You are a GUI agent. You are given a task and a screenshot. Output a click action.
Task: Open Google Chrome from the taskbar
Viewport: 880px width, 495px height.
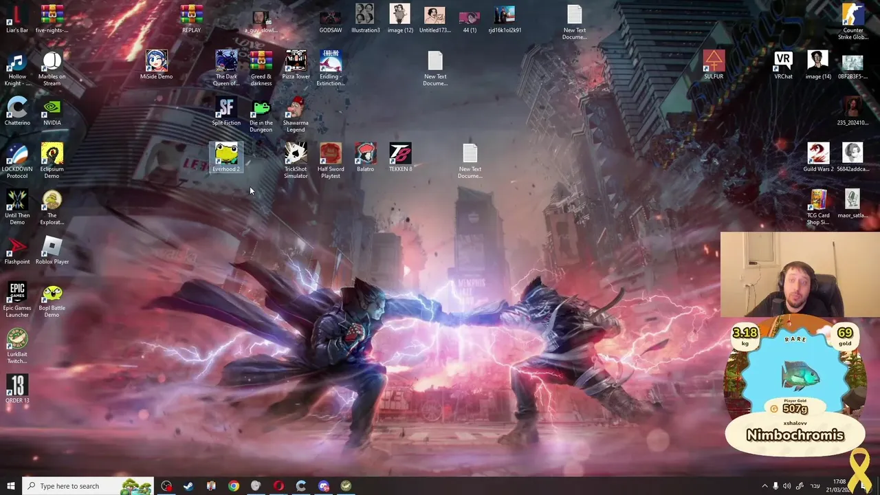tap(234, 486)
